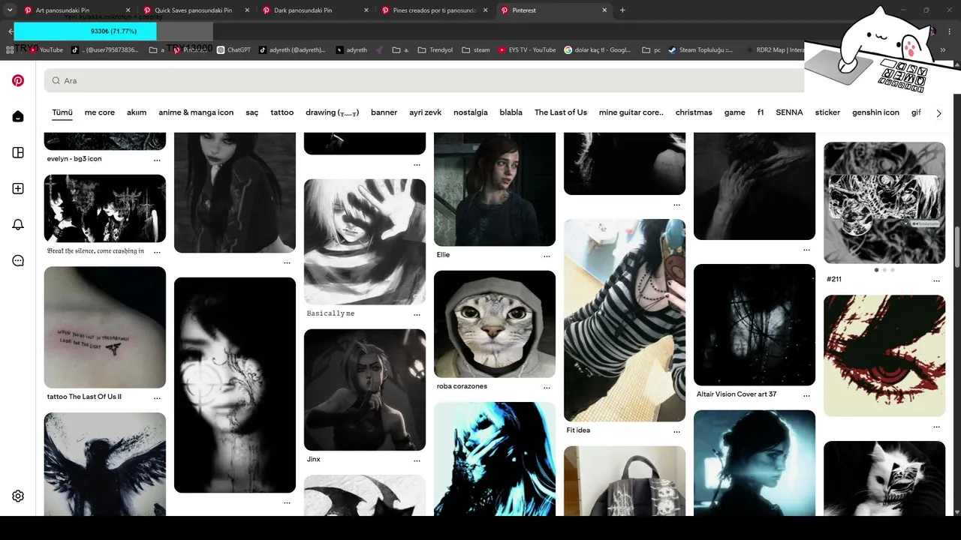The image size is (961, 540).
Task: Select the me core category
Action: coord(100,112)
